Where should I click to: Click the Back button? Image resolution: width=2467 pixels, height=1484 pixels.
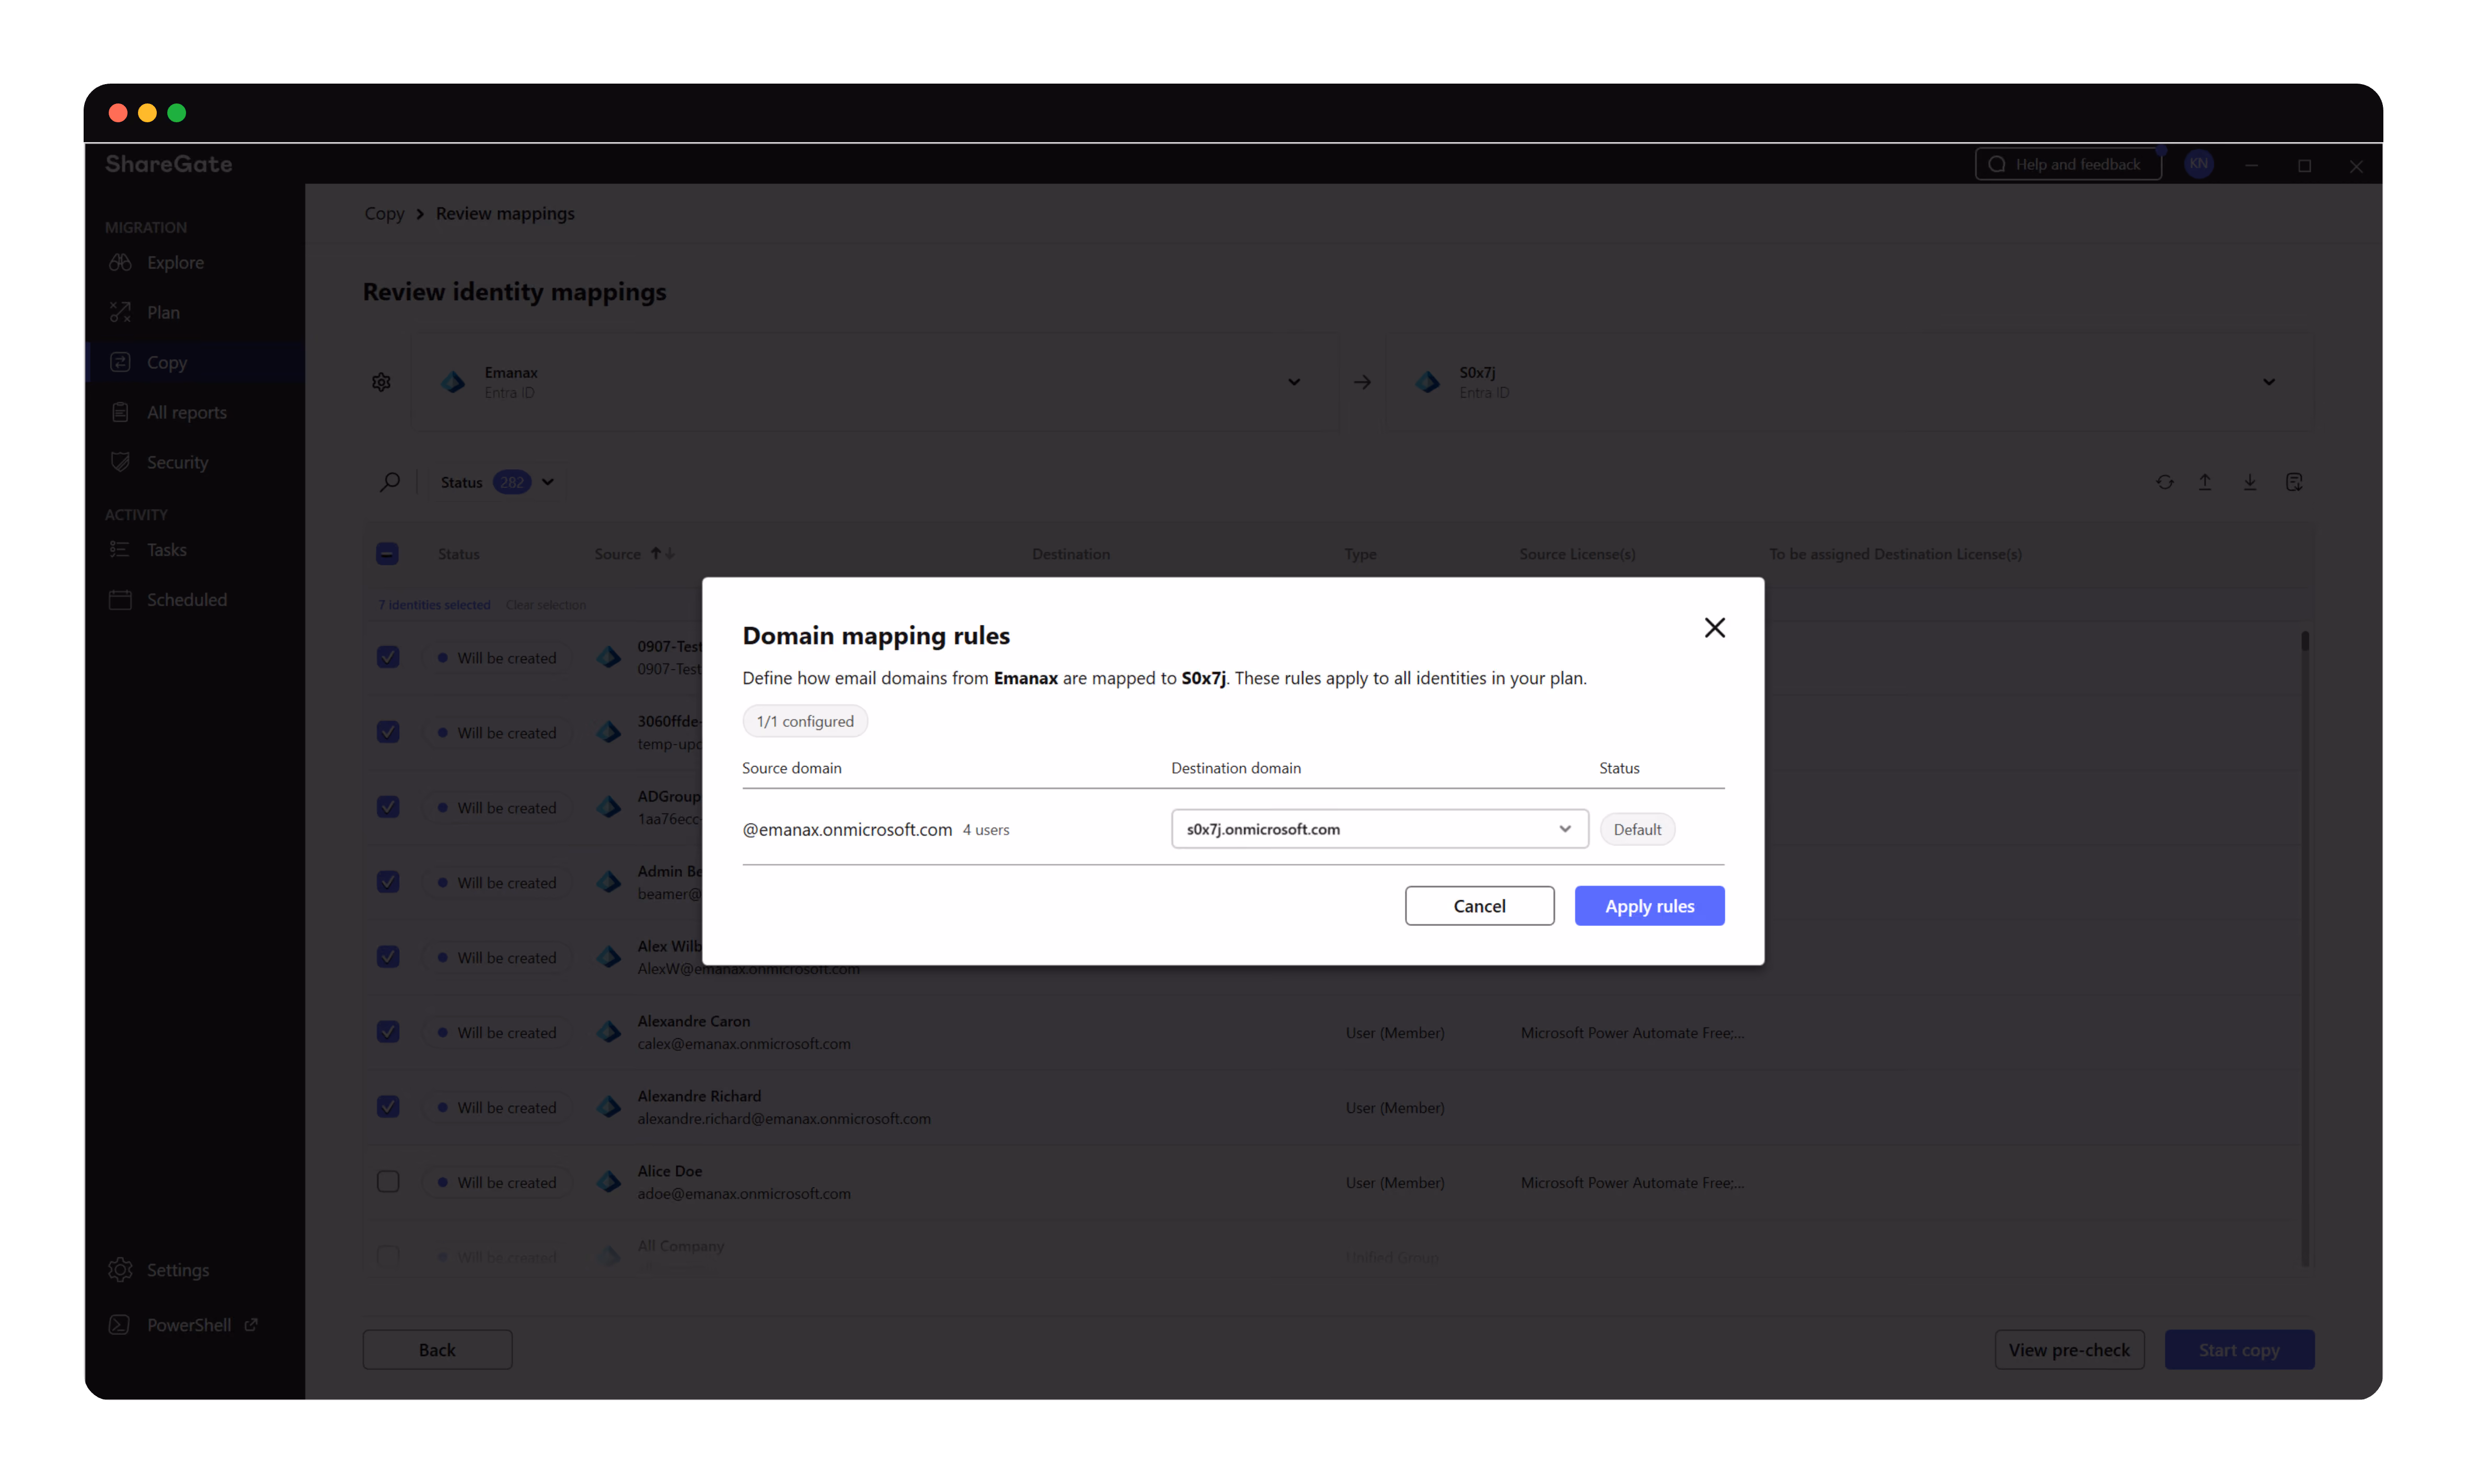(437, 1350)
